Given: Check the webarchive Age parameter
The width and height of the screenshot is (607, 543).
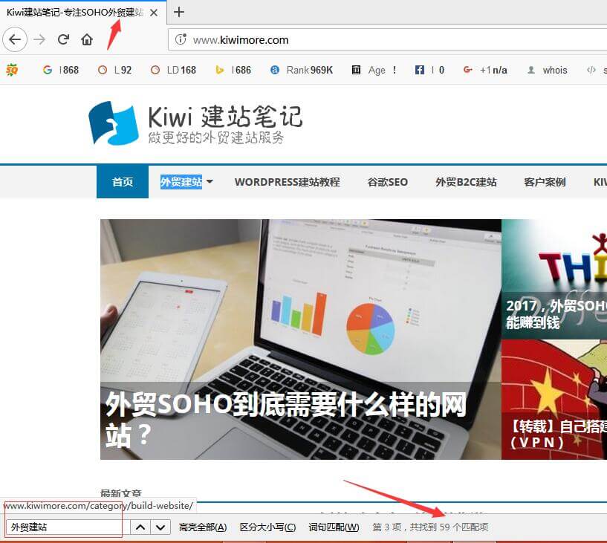Looking at the screenshot, I should 374,70.
